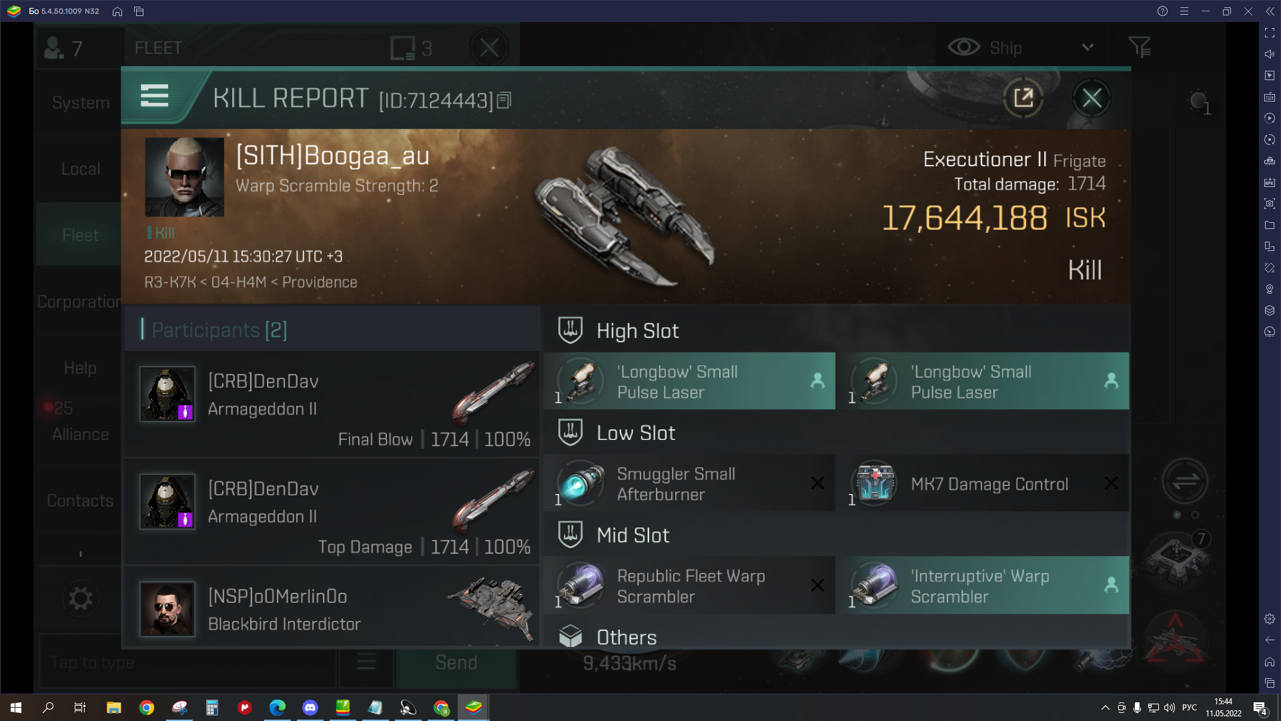Click the High Slot shield icon
Screen dimensions: 1281x721
[x=571, y=330]
